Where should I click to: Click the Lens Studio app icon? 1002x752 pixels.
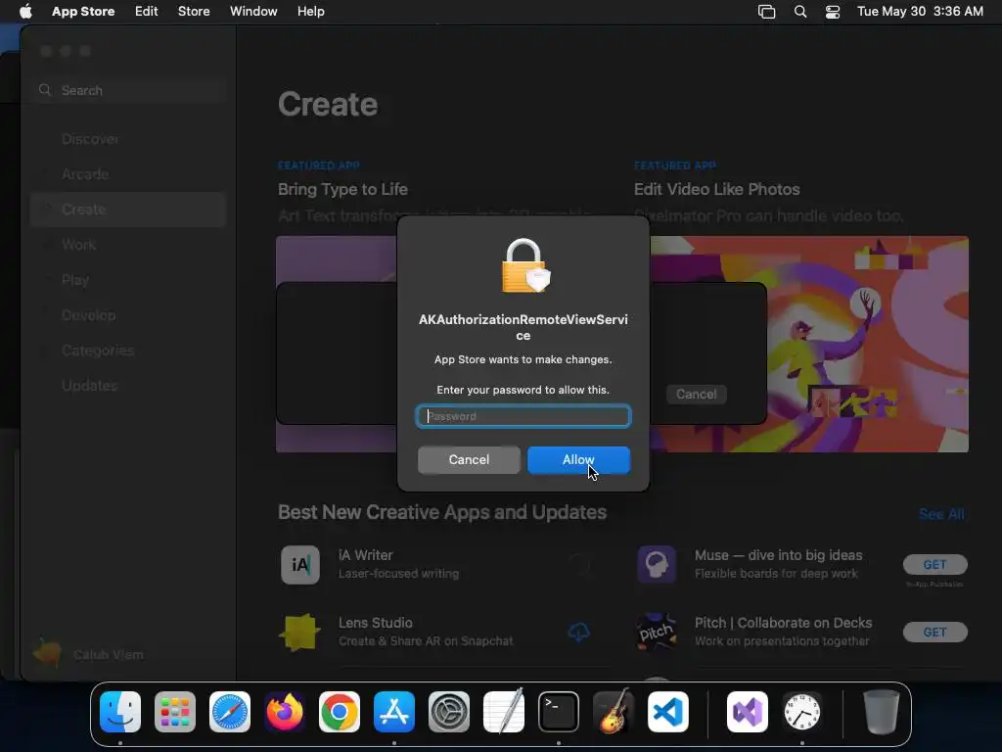pos(300,632)
